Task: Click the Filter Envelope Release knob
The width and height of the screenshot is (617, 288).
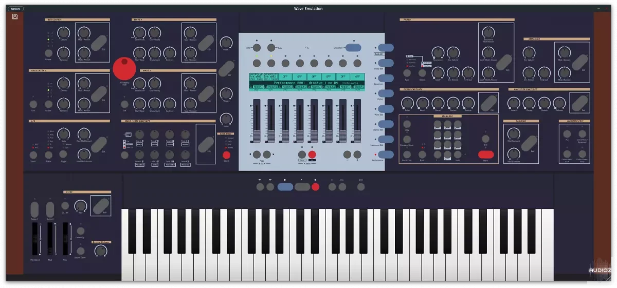Action: coord(467,103)
